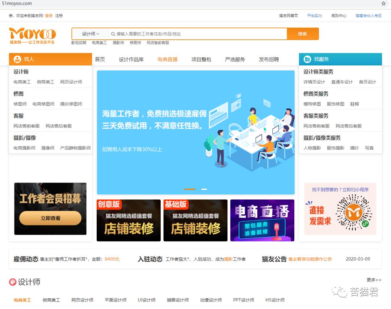Viewport: 391px width, 309px height.
Task: Expand the designer list via 更多>>
Action: [x=374, y=280]
